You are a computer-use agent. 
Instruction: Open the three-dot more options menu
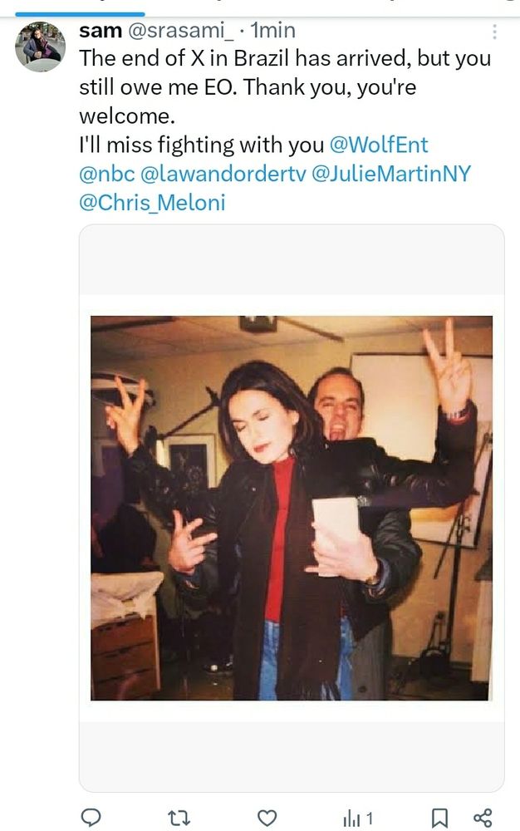point(494,32)
